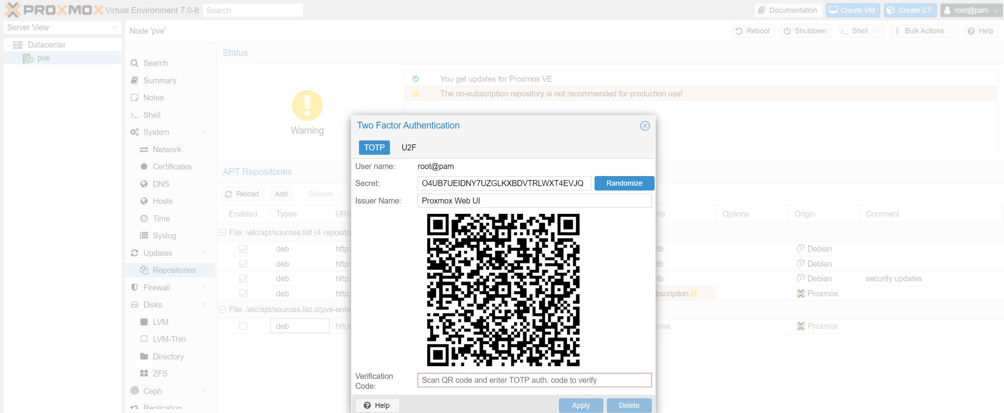Open the Documentation book icon
Viewport: 1004px width, 413px height.
click(x=761, y=10)
